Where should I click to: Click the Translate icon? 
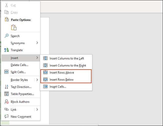pos(7,50)
